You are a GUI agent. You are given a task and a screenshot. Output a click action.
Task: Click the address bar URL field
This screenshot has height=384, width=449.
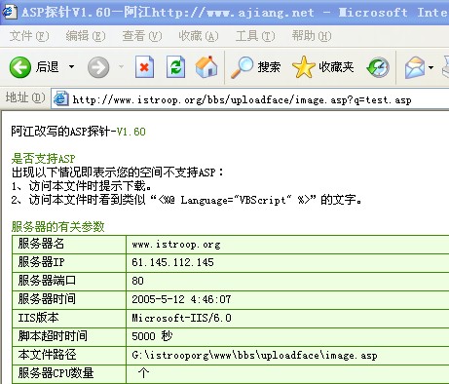250,99
